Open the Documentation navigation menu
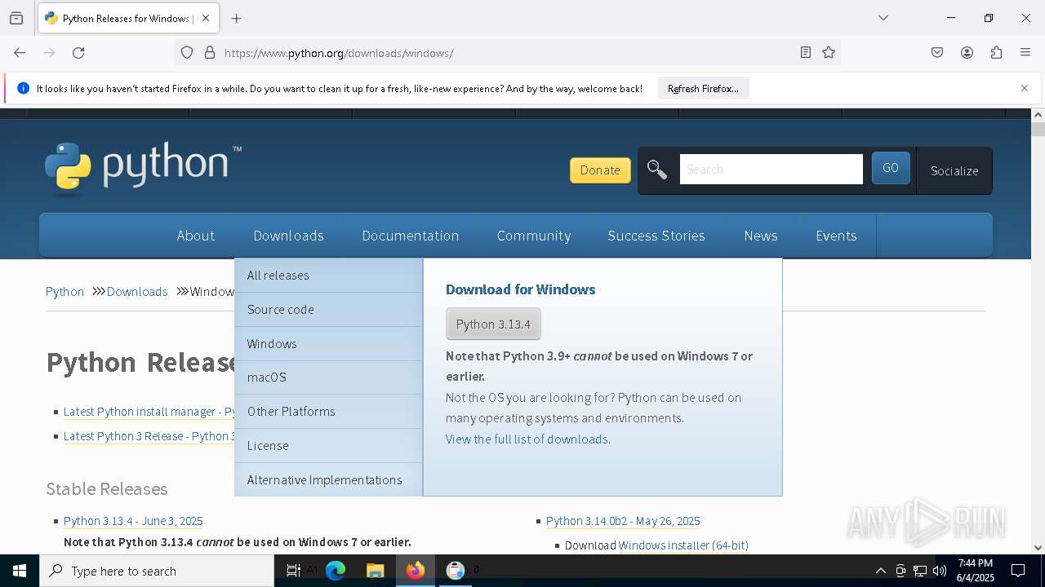This screenshot has height=587, width=1045. tap(411, 236)
